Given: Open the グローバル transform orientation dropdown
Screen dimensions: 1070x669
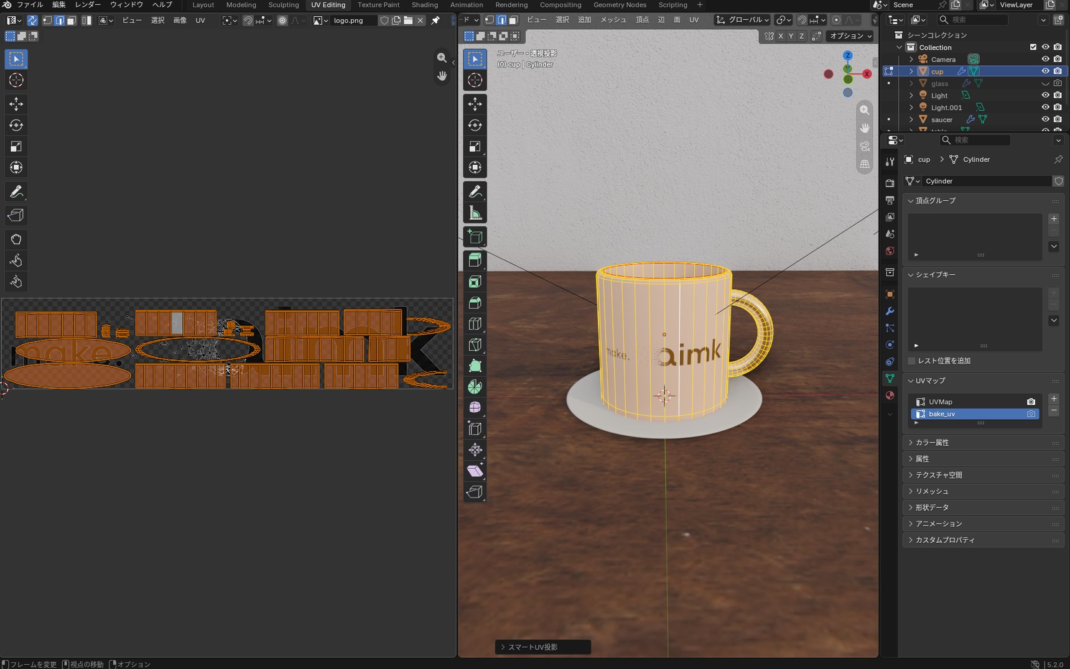Looking at the screenshot, I should click(x=743, y=20).
